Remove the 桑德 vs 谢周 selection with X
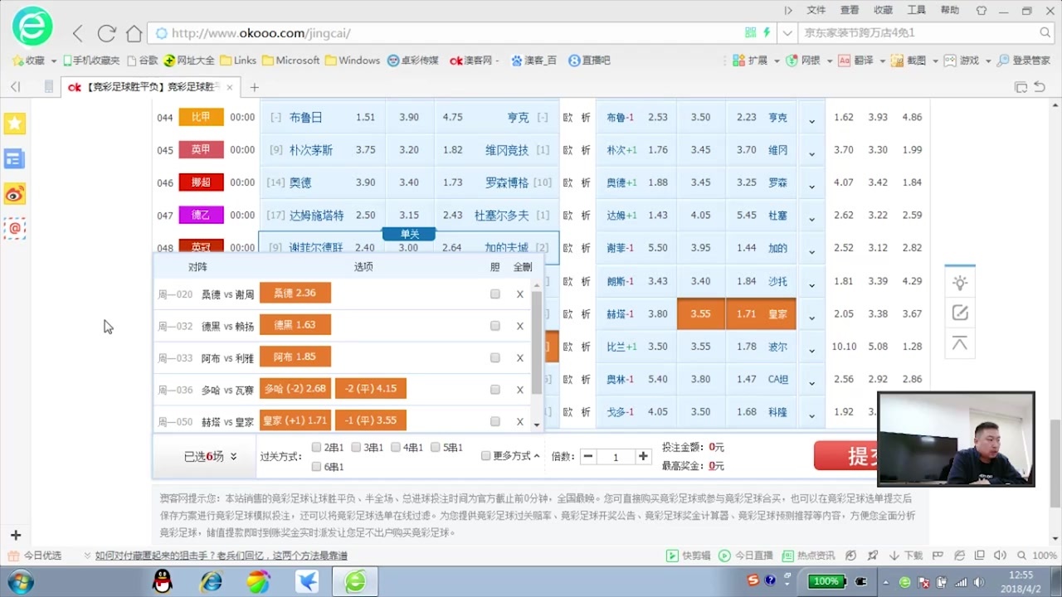Image resolution: width=1062 pixels, height=597 pixels. tap(520, 294)
